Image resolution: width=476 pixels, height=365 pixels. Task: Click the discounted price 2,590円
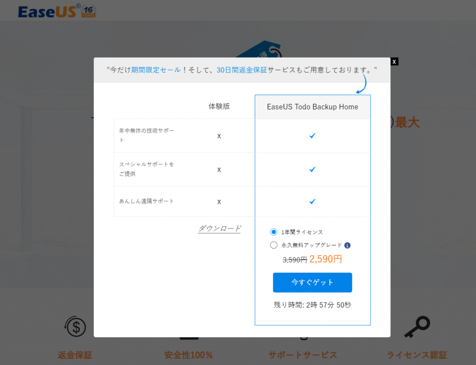click(326, 259)
